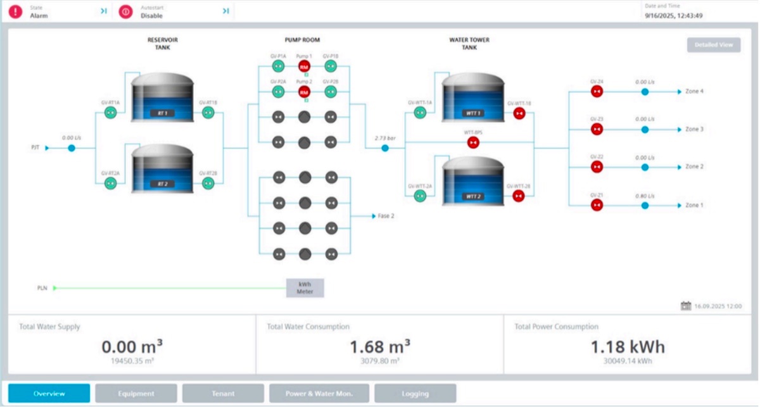Open red zone valve GV-Z4
This screenshot has height=407, width=760.
pyautogui.click(x=596, y=92)
